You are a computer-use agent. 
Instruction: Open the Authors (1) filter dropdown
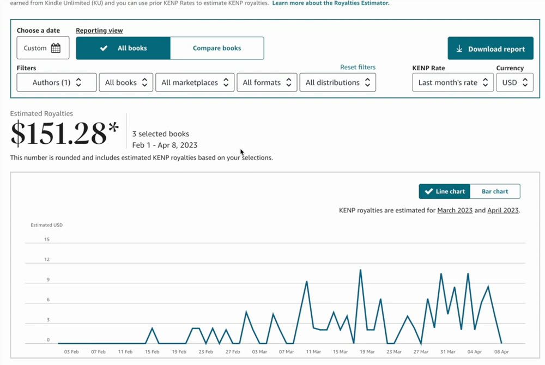click(x=57, y=82)
